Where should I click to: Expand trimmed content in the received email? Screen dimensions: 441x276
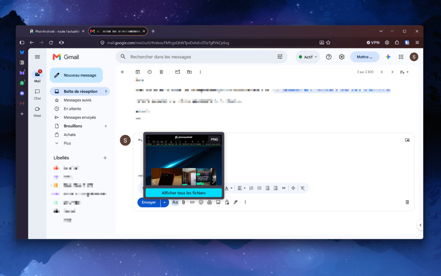coord(138,118)
